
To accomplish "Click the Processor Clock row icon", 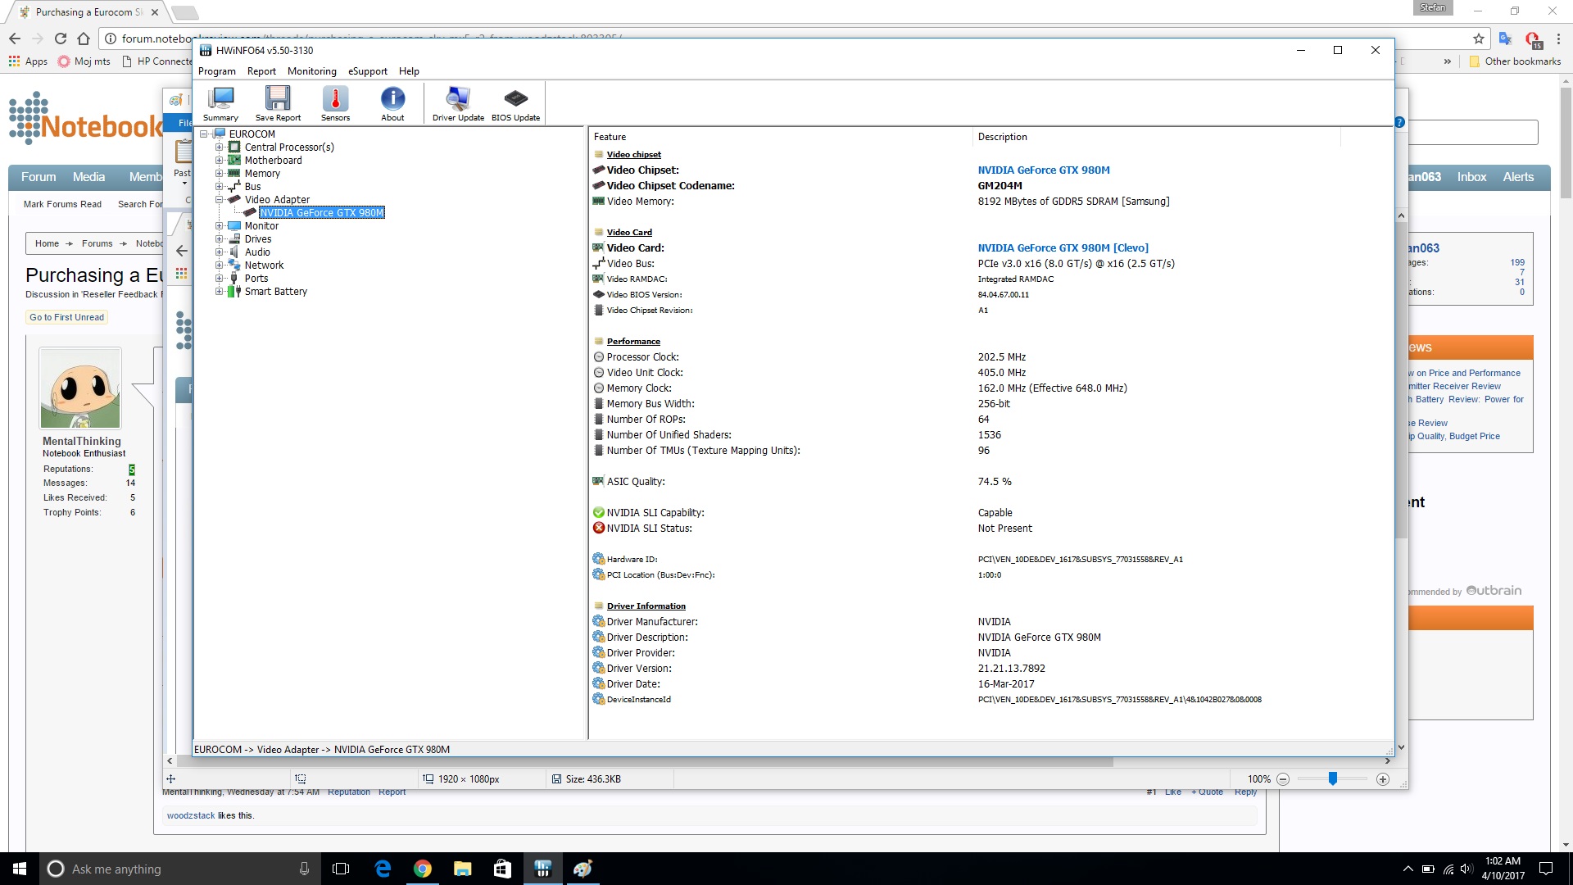I will click(x=598, y=357).
